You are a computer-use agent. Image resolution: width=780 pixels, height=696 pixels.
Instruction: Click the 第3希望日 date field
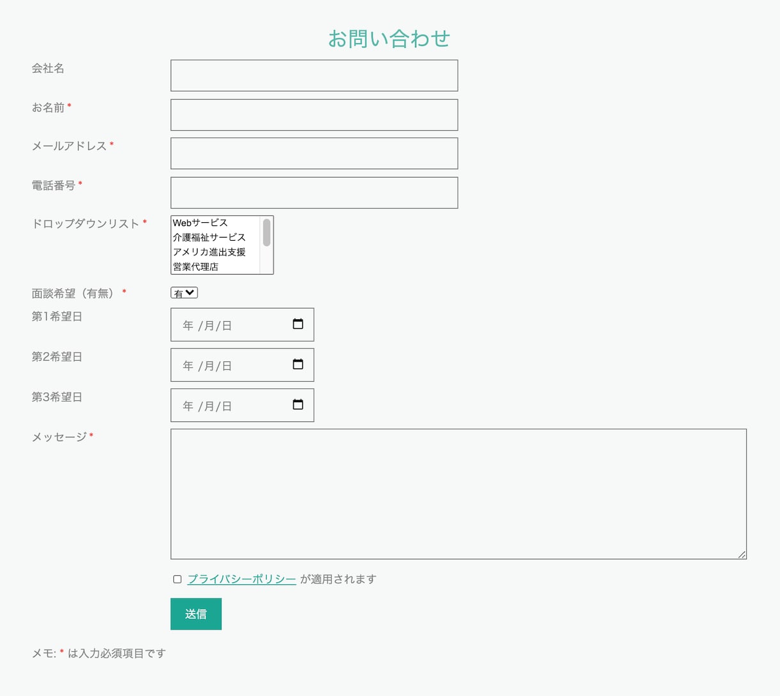pyautogui.click(x=242, y=405)
